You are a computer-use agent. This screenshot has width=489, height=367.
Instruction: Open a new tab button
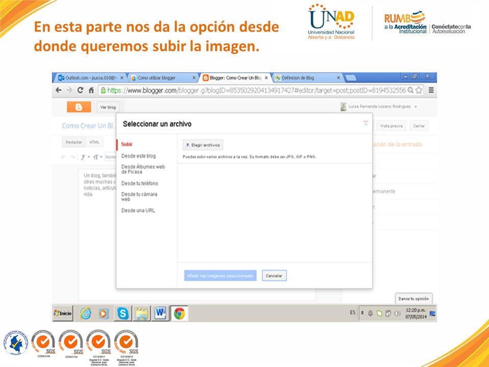(351, 78)
